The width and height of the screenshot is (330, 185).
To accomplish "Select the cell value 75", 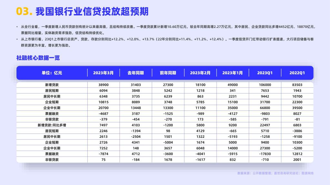I will (103, 160).
